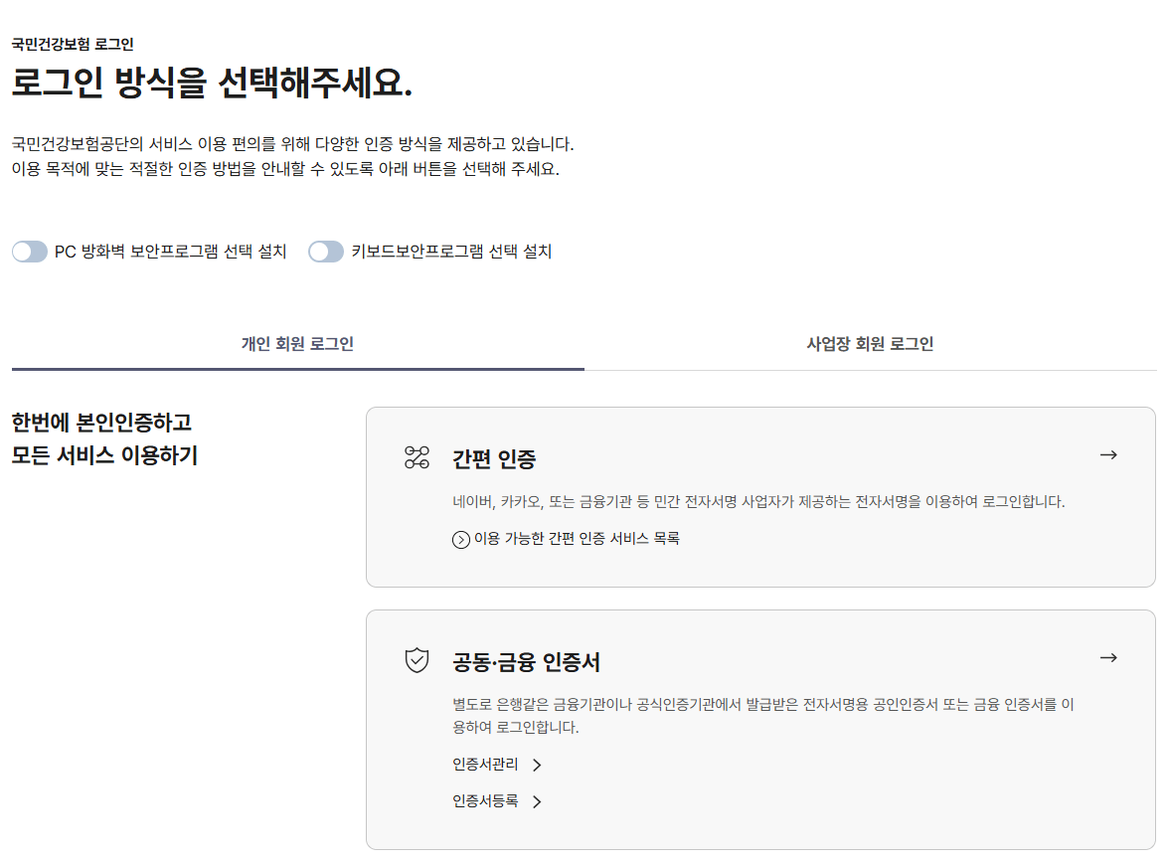Click the chevron next to 인증서관리

pyautogui.click(x=538, y=765)
